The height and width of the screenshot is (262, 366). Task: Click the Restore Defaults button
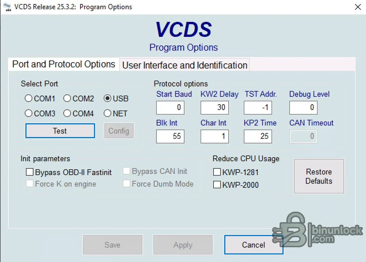[319, 176]
